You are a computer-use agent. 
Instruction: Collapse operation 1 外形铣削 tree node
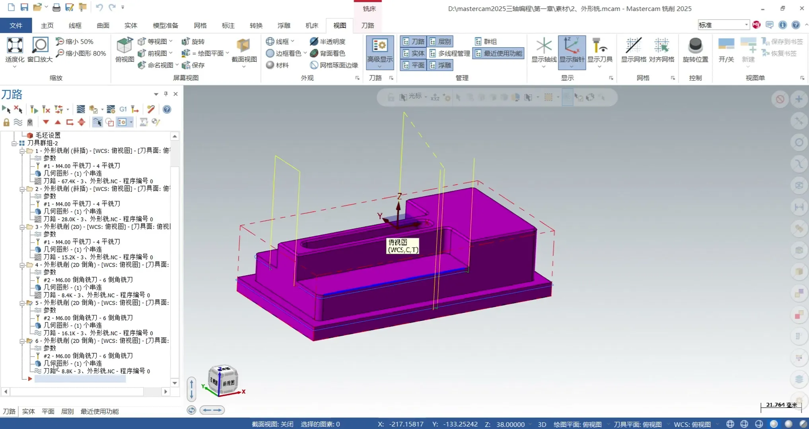22,151
